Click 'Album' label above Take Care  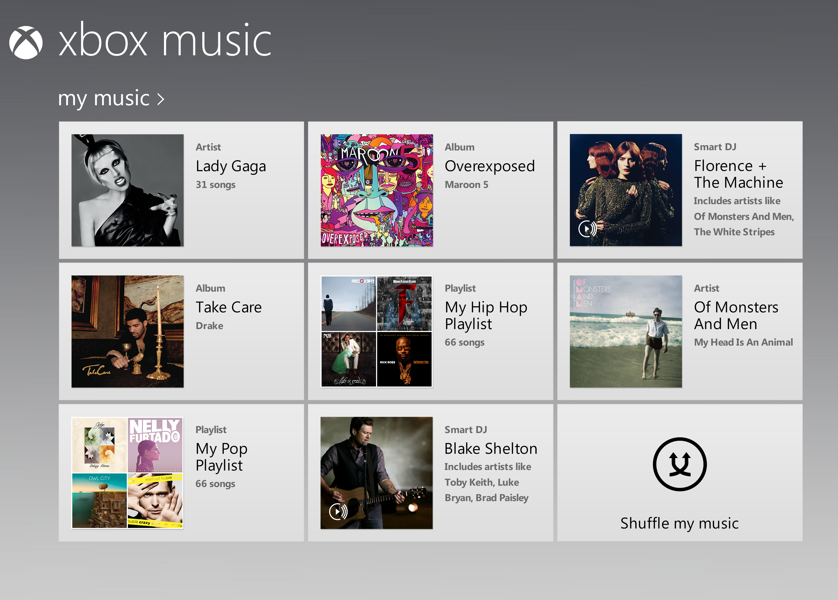coord(210,288)
